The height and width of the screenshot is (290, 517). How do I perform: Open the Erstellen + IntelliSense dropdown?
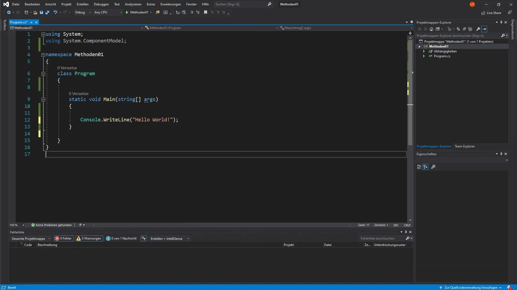point(170,238)
